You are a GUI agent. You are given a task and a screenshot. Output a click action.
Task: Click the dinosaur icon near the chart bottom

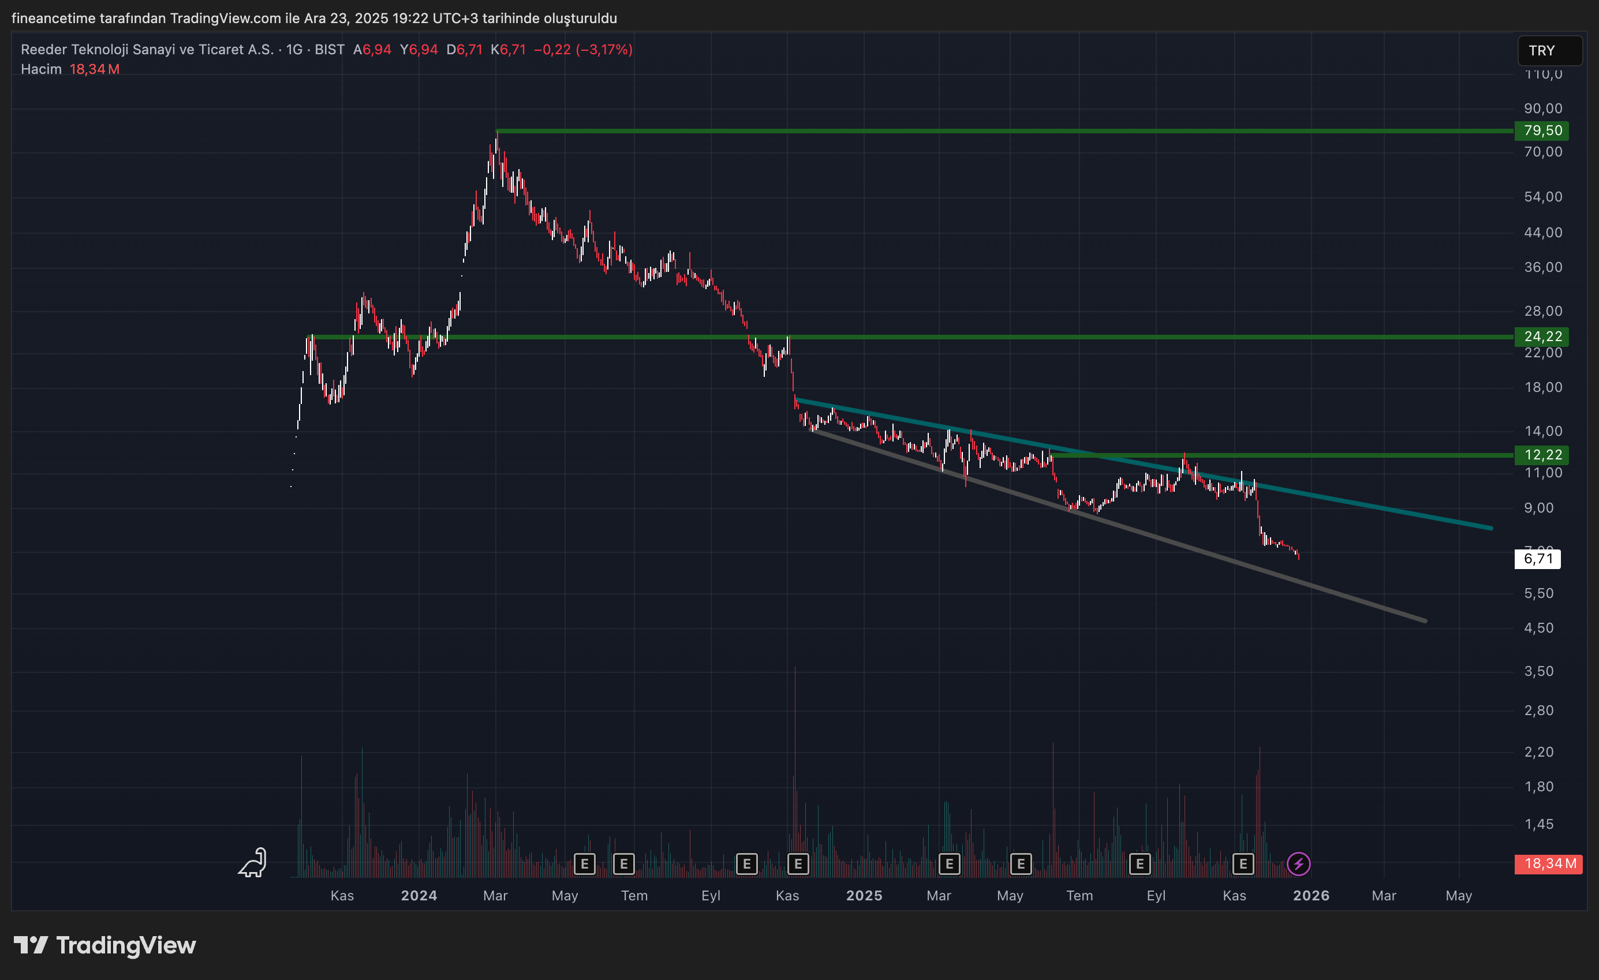(253, 862)
